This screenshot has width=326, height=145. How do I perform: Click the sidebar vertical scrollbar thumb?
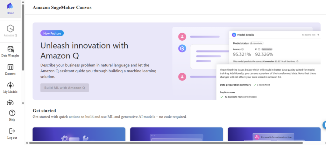[23, 37]
